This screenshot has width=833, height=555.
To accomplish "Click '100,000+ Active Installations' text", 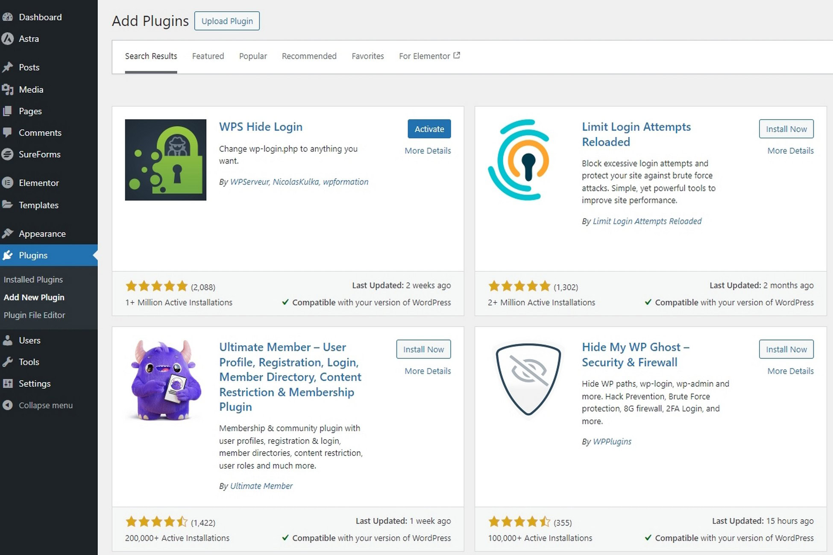I will (540, 538).
